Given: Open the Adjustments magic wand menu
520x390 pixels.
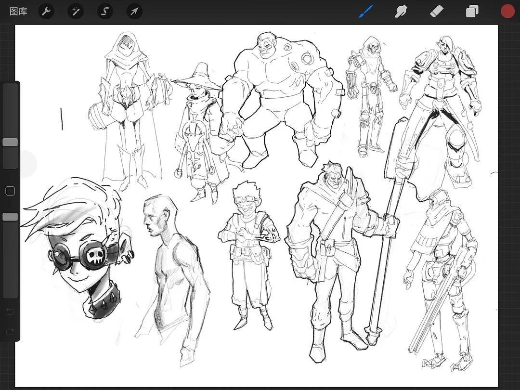Looking at the screenshot, I should (x=76, y=11).
